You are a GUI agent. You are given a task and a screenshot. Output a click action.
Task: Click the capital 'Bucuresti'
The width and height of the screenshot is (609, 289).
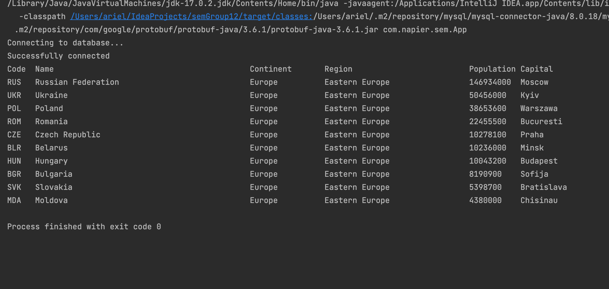pos(541,122)
